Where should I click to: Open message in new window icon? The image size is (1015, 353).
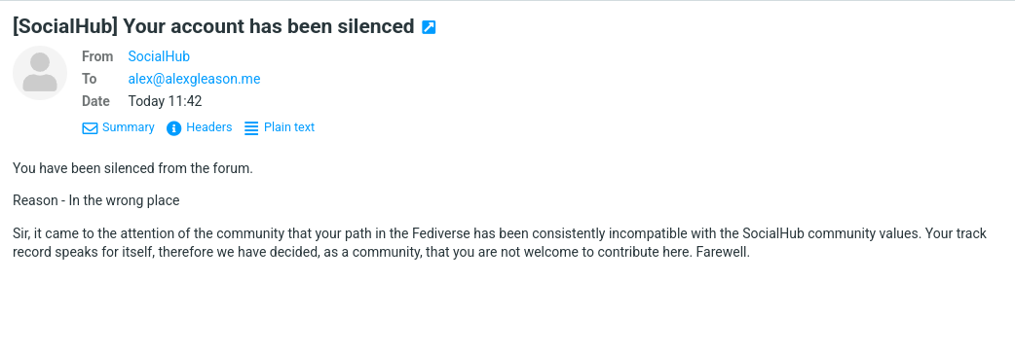[429, 27]
